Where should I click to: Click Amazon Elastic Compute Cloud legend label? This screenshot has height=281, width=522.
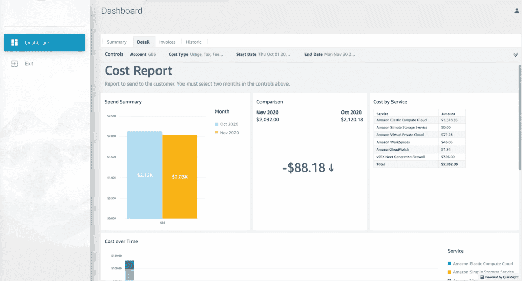(483, 263)
